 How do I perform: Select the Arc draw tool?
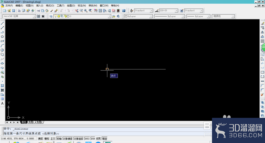point(2,46)
